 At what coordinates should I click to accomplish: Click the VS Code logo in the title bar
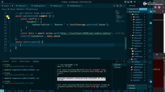coord(2,2)
